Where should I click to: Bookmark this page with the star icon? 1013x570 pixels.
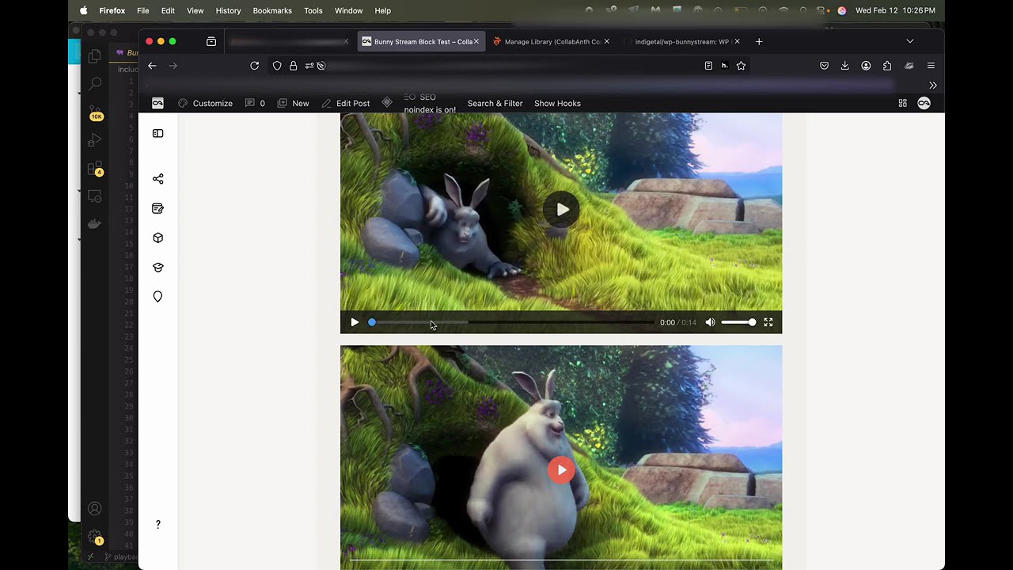click(x=741, y=66)
